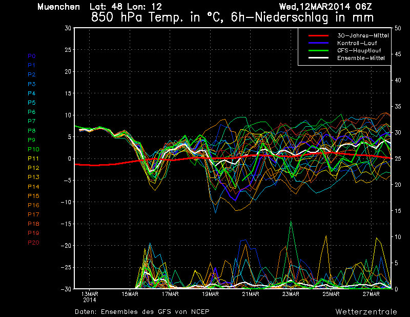
Task: Click the 25 value on precipitation axis
Action: click(x=398, y=158)
